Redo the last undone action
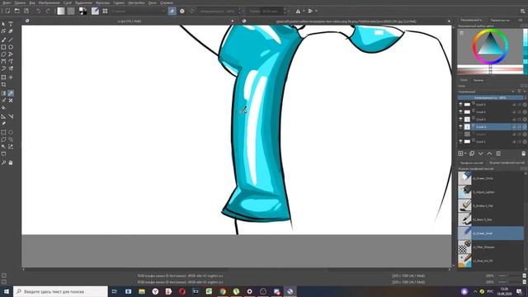The width and height of the screenshot is (528, 297). 48,11
